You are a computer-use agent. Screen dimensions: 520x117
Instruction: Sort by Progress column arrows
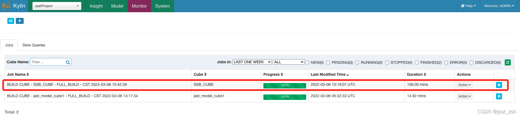tap(282, 74)
